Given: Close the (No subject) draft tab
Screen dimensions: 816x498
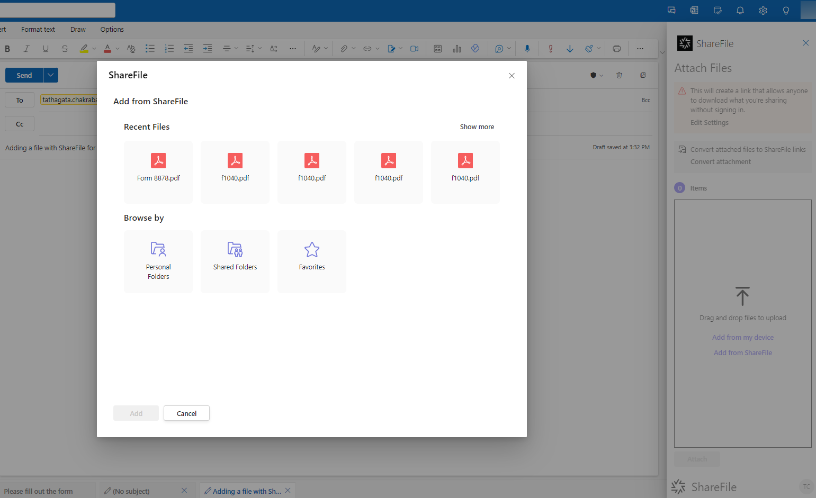Looking at the screenshot, I should click(x=184, y=491).
